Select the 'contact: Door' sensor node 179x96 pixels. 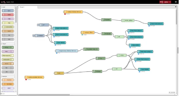tap(88, 32)
